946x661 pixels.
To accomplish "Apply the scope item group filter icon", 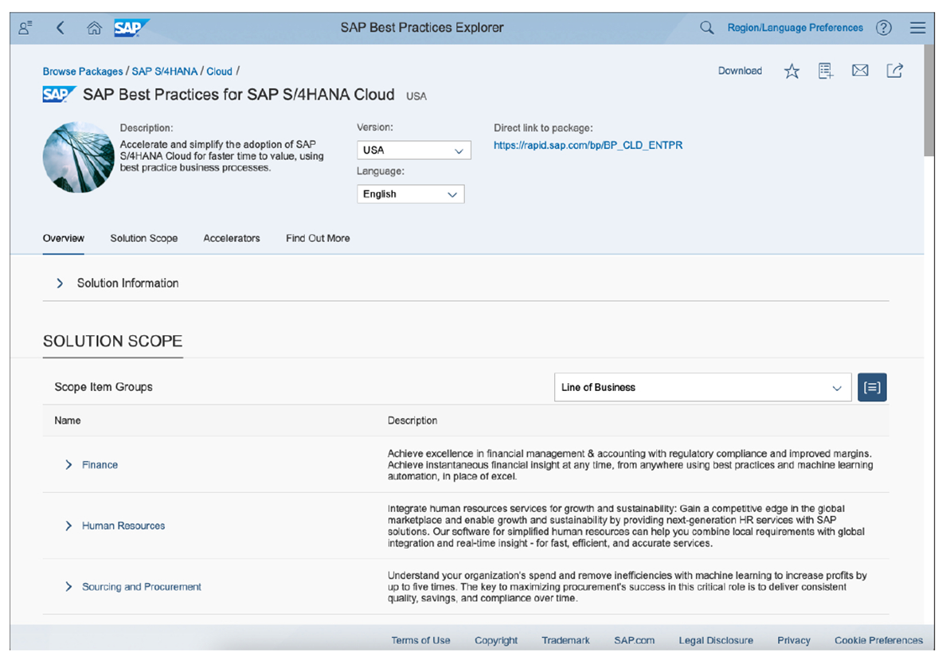I will (x=871, y=387).
